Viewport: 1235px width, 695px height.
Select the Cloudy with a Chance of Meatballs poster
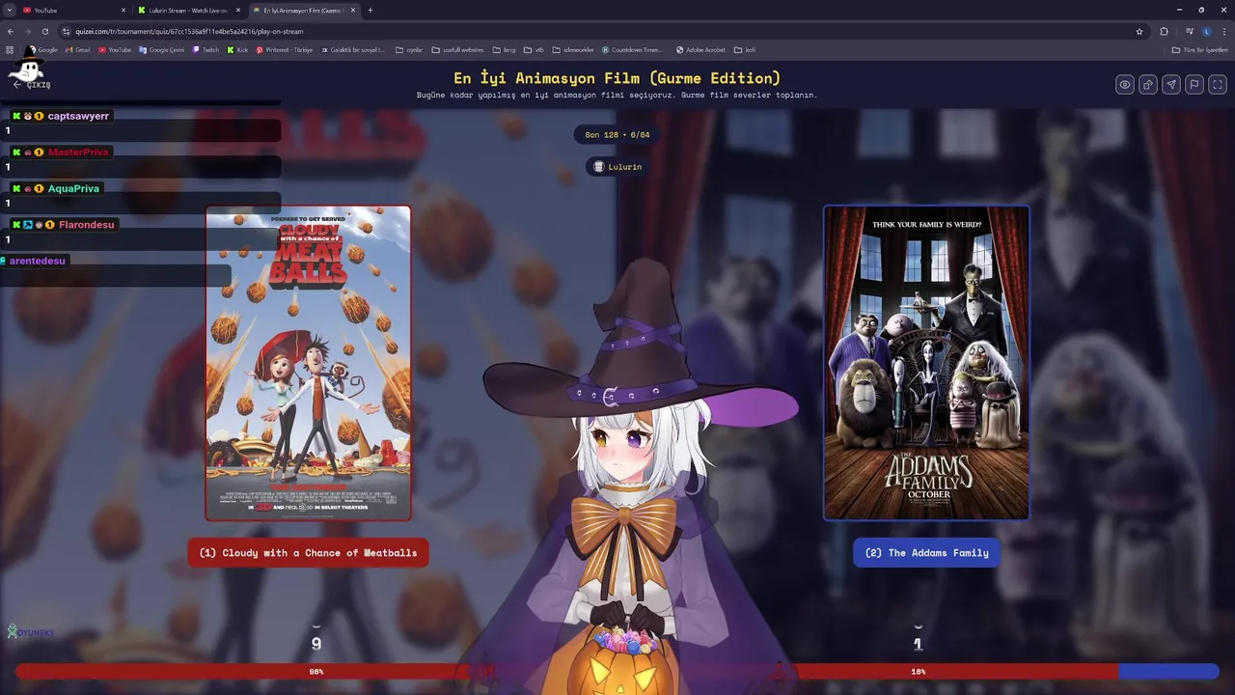tap(309, 363)
